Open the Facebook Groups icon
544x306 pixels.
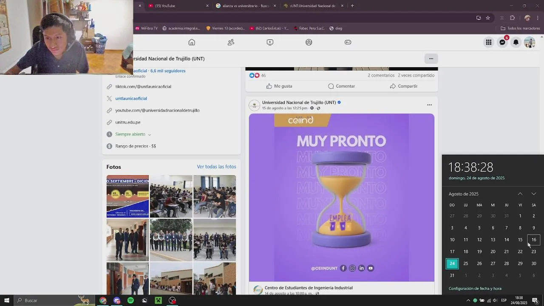tap(309, 42)
